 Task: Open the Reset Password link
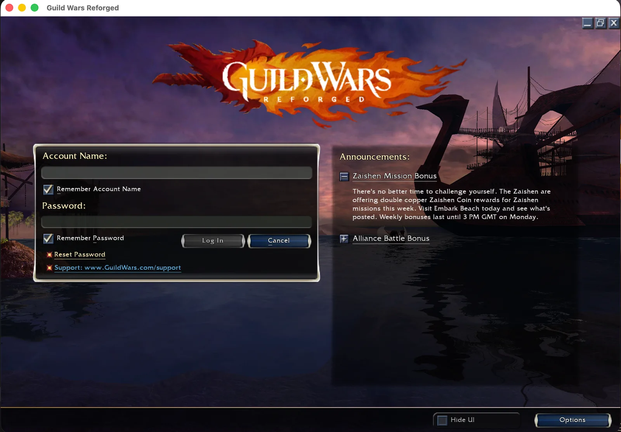pyautogui.click(x=80, y=255)
